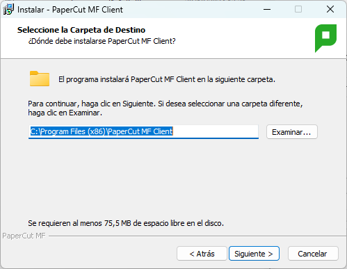
Task: Click the 'Instalar - PaperCut MF Client' title text
Action: (70, 10)
